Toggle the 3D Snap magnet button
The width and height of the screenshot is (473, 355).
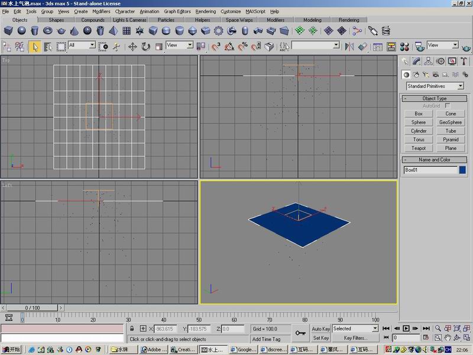tap(215, 47)
